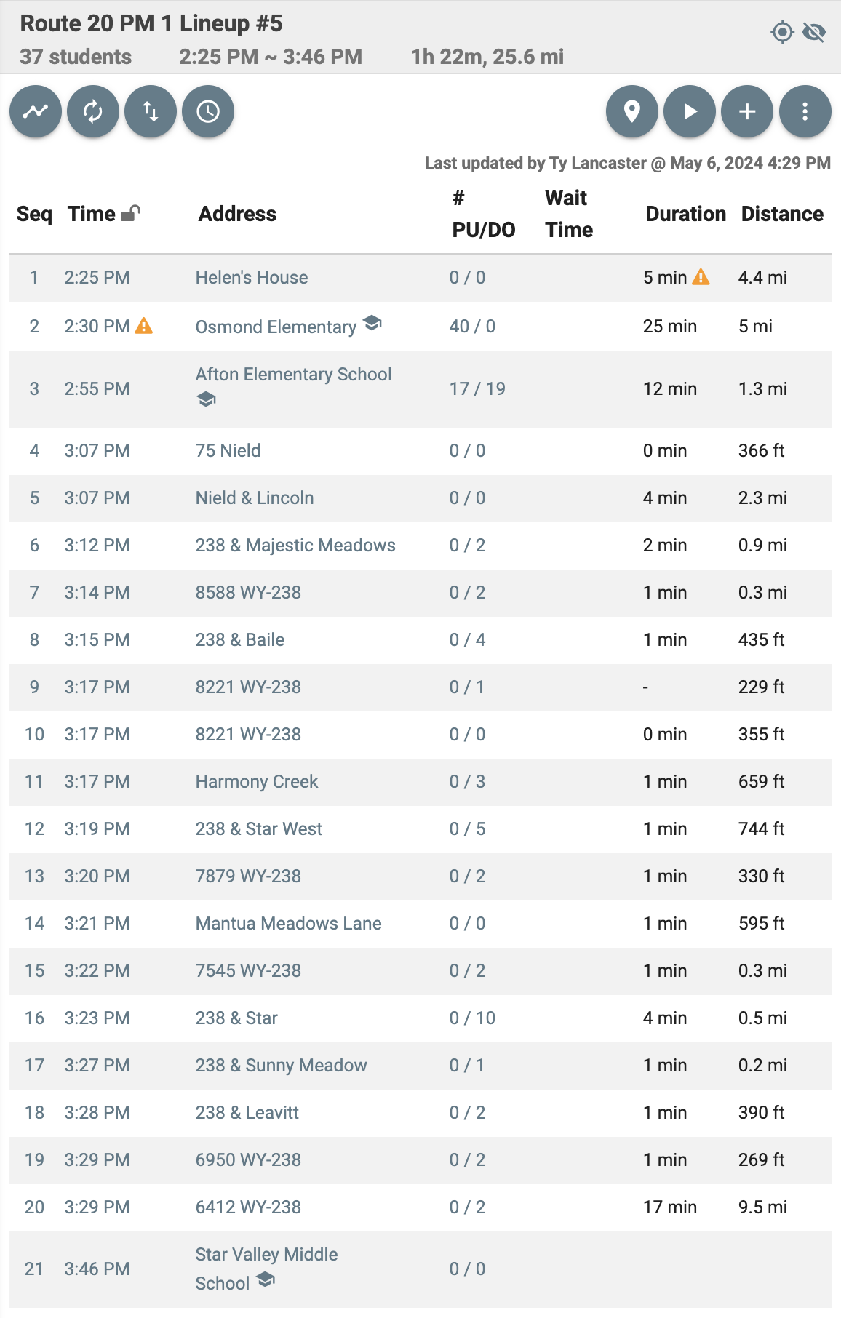Screen dimensions: 841x1318
Task: Open the three-dot more options menu
Action: point(805,111)
